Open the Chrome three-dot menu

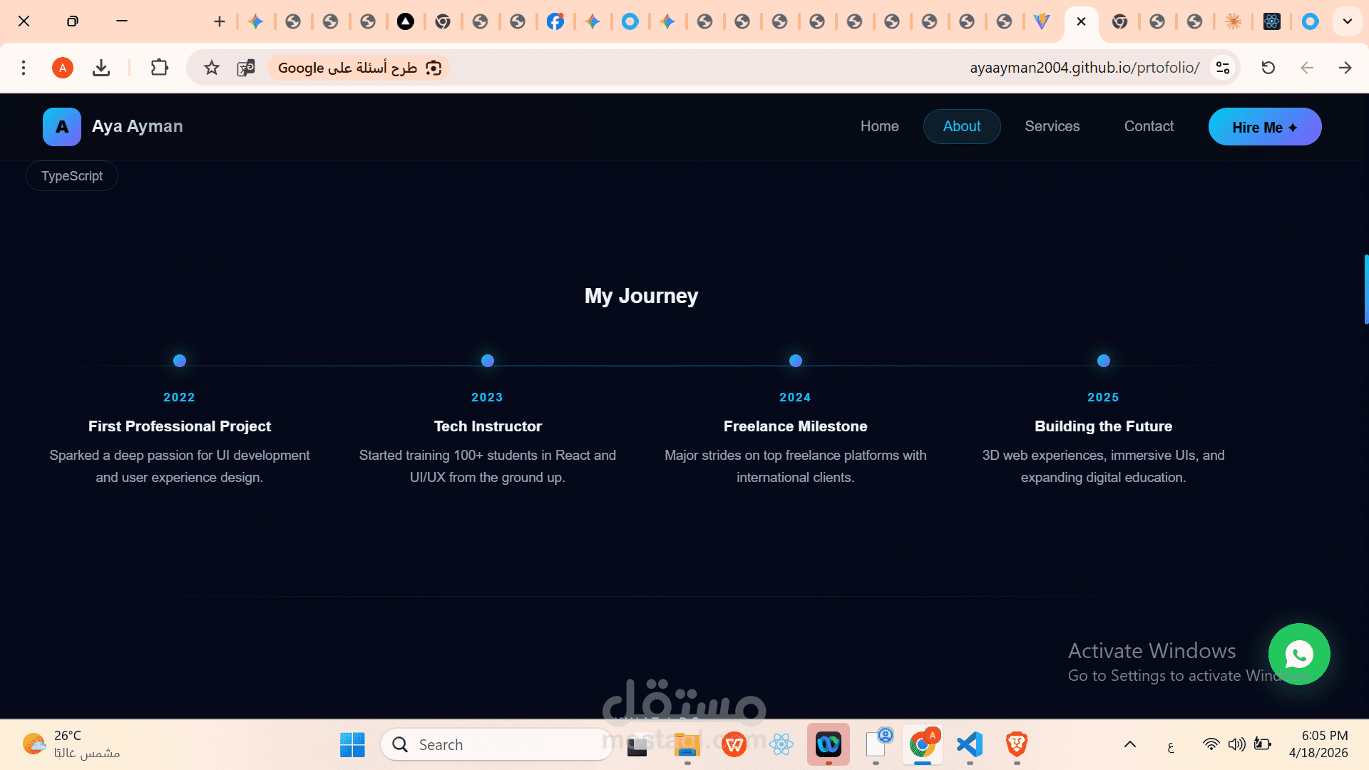24,68
